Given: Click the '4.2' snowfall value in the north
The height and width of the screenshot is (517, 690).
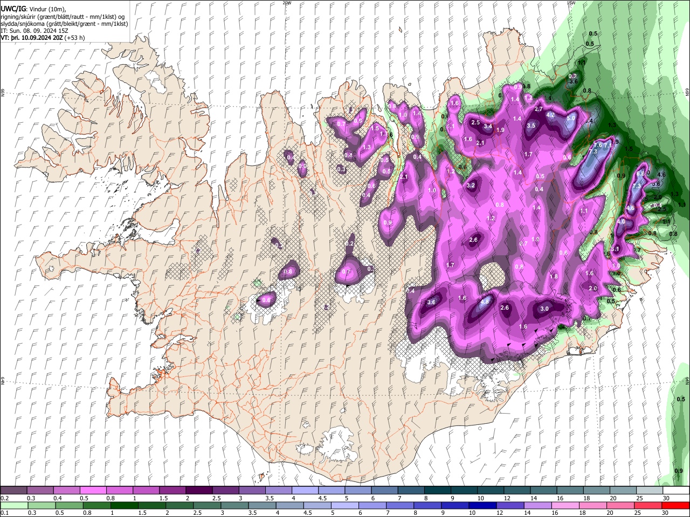Looking at the screenshot, I should coord(550,115).
